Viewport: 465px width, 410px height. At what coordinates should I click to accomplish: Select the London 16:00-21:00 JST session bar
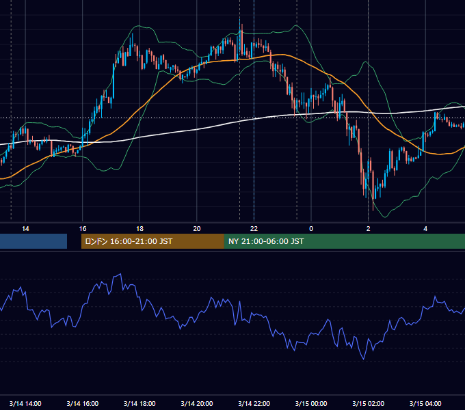(152, 241)
